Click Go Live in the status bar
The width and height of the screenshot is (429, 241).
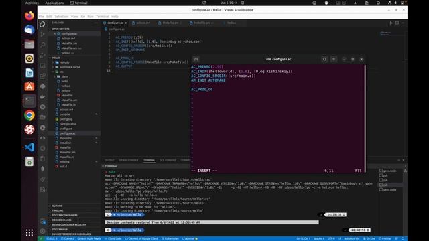tap(369, 238)
